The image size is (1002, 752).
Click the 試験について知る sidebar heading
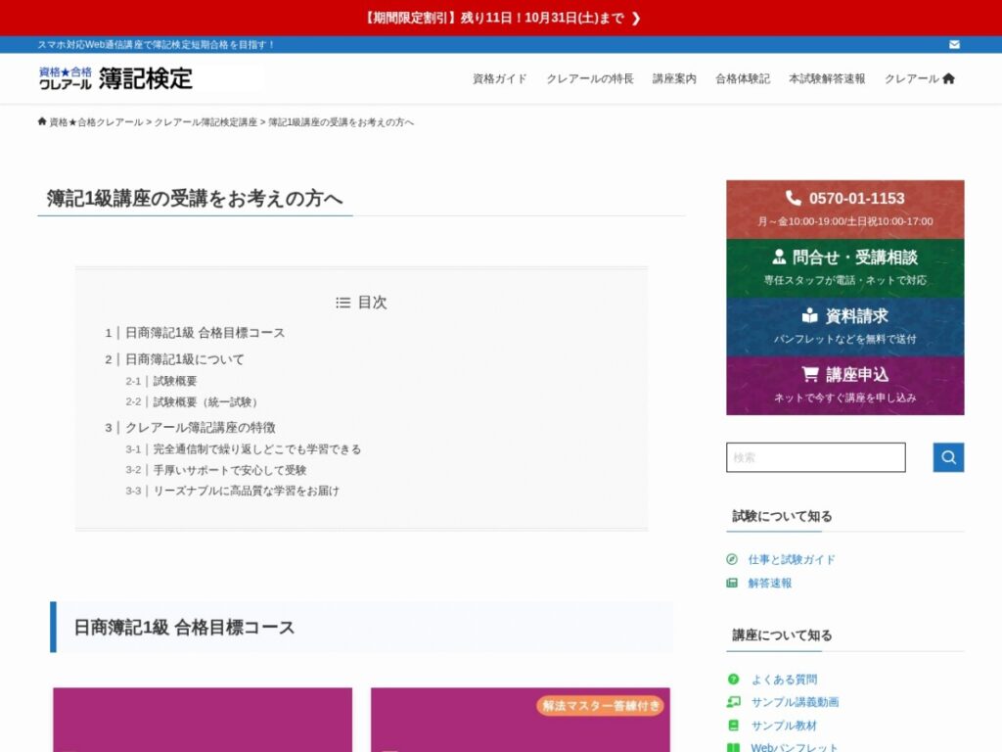point(782,516)
